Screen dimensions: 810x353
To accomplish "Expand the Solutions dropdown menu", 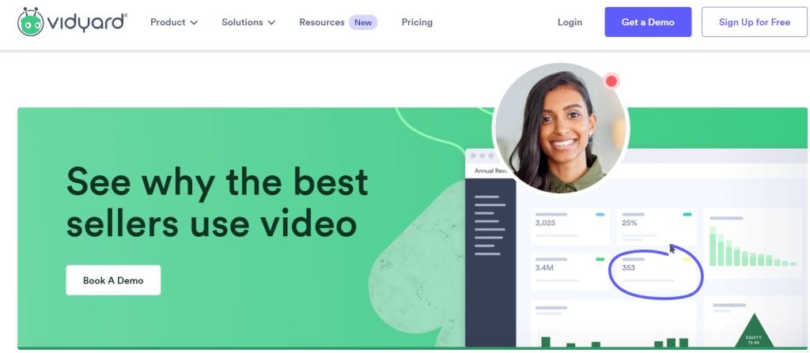I will pos(248,22).
